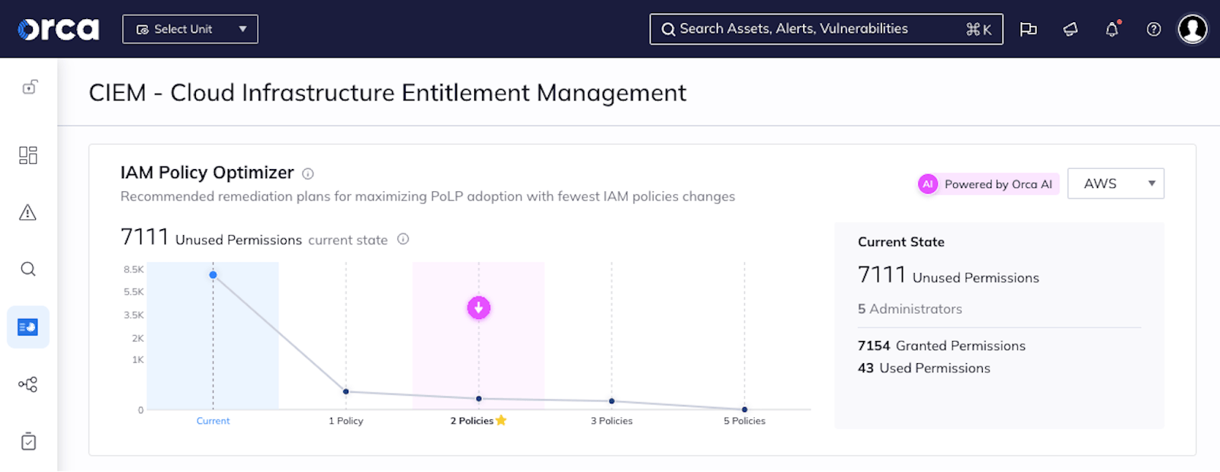
Task: Click info icon beside current state label
Action: coord(403,239)
